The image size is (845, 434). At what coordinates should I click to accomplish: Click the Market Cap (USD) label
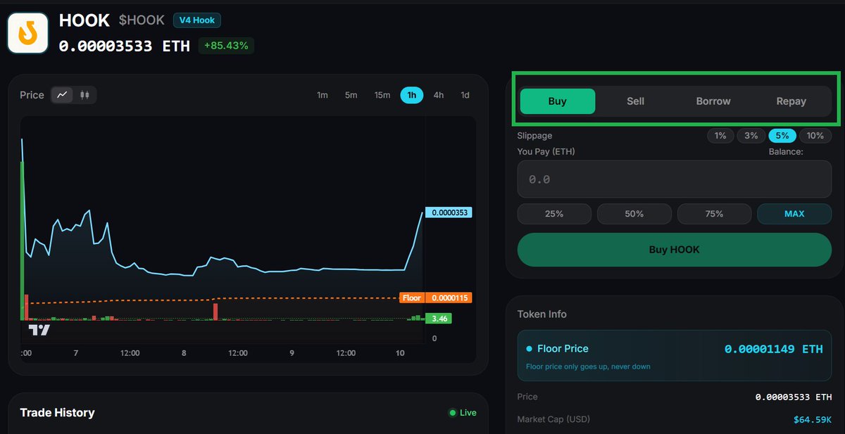553,419
